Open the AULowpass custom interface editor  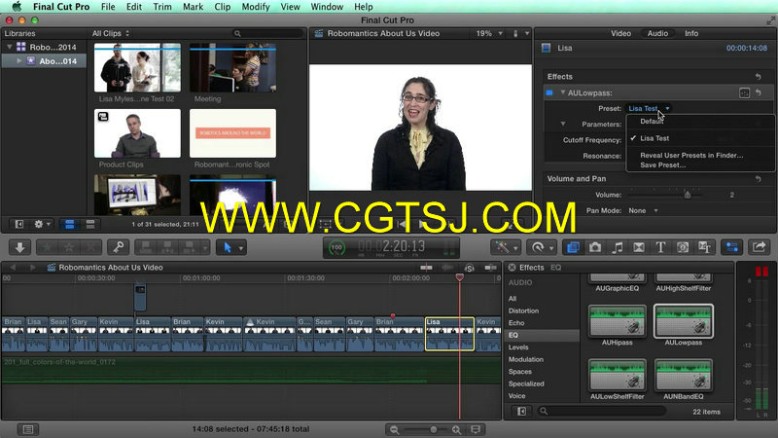pos(744,92)
